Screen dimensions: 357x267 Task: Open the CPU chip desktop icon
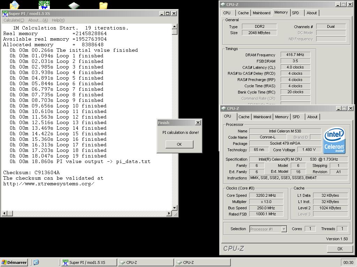pyautogui.click(x=74, y=6)
